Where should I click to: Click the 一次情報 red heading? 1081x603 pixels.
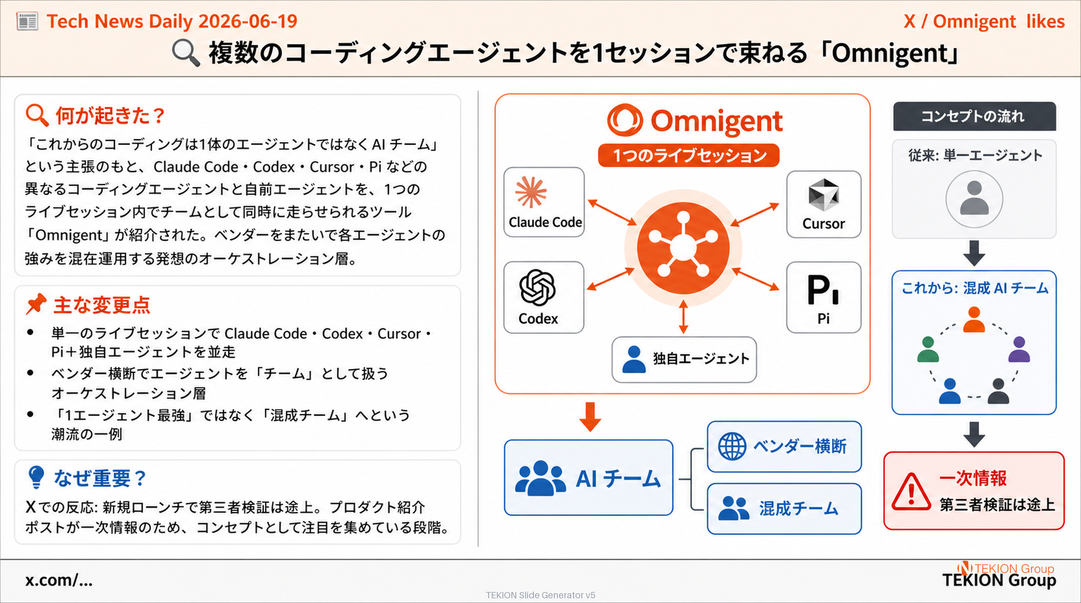coord(973,478)
